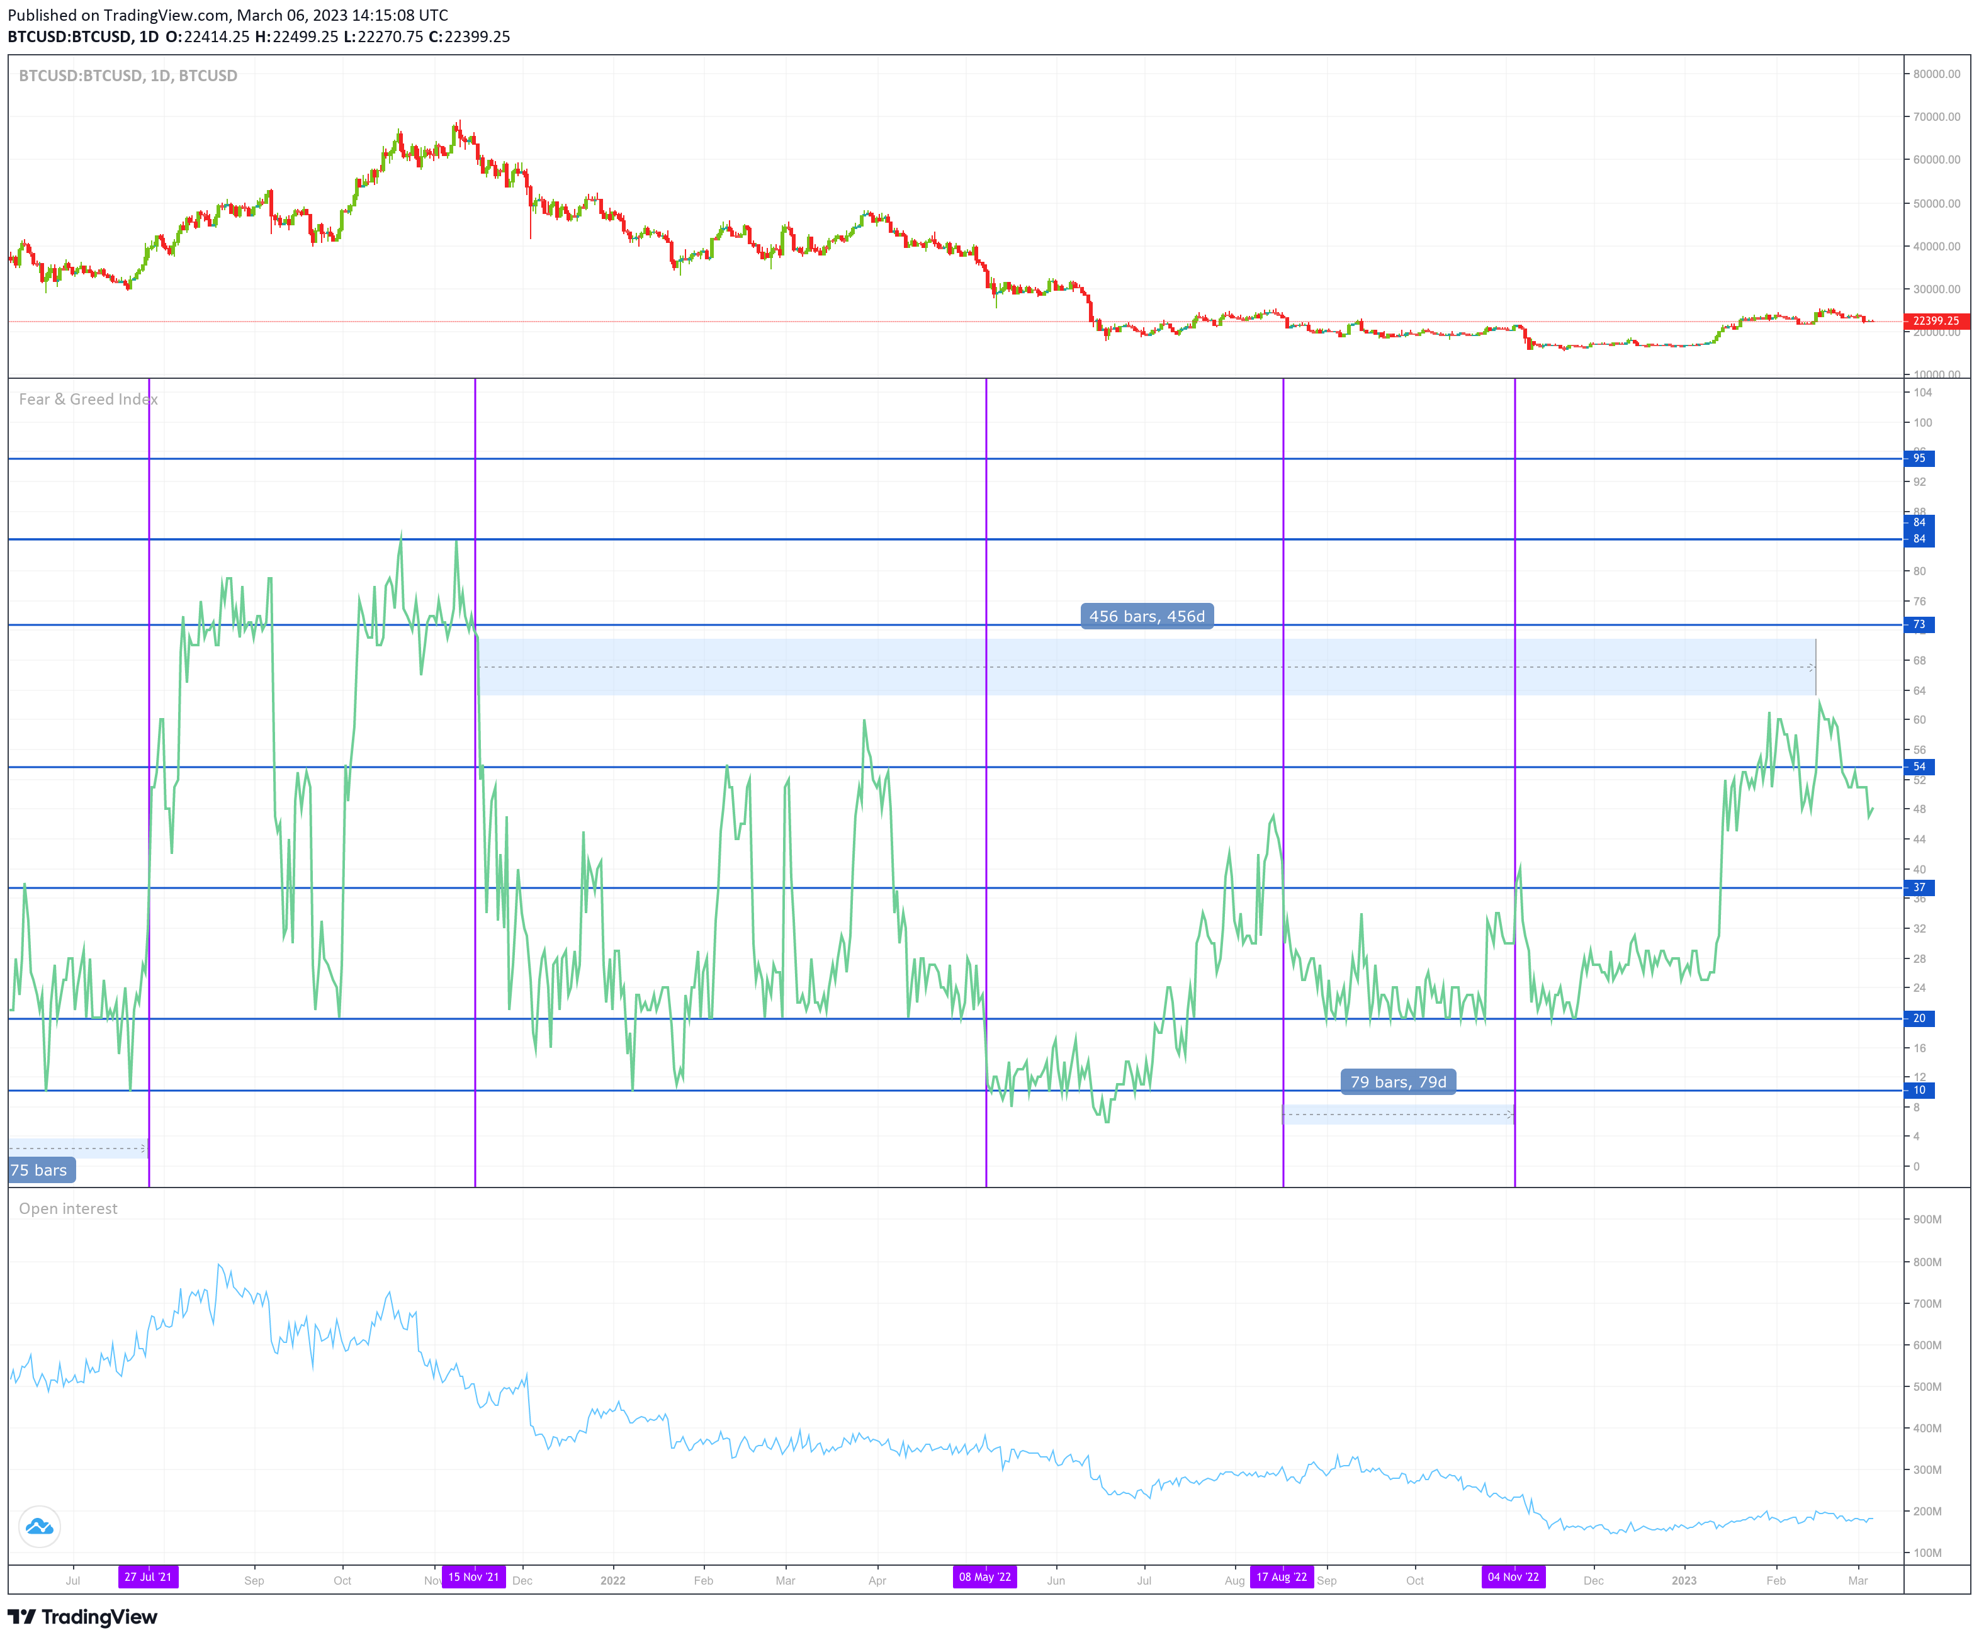Image resolution: width=1979 pixels, height=1640 pixels.
Task: Click the blue cloud icon in Open interest pane
Action: pos(40,1527)
